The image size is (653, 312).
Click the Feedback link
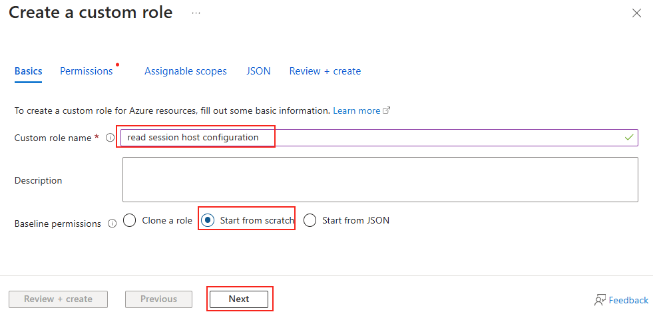click(x=628, y=300)
